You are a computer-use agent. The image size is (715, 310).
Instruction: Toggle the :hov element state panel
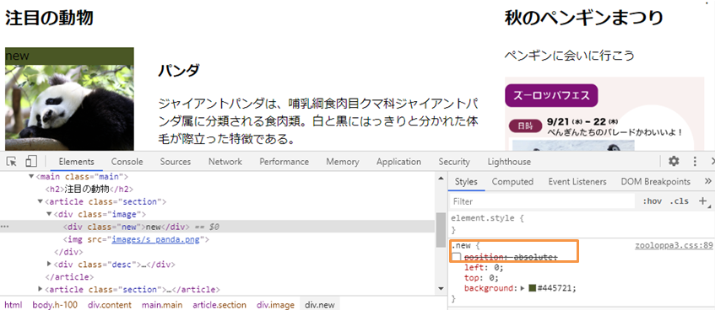(652, 201)
